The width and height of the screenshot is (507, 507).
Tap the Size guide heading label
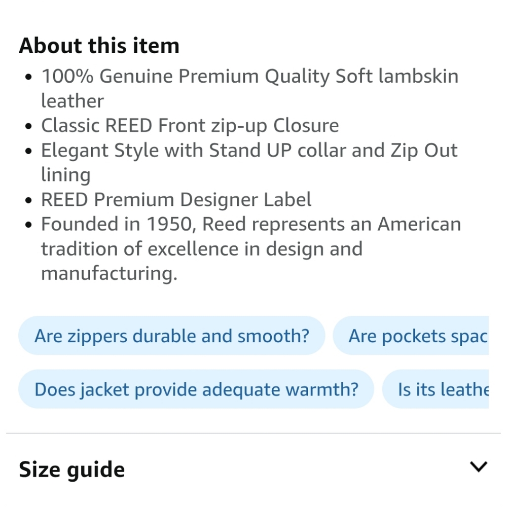coord(71,469)
